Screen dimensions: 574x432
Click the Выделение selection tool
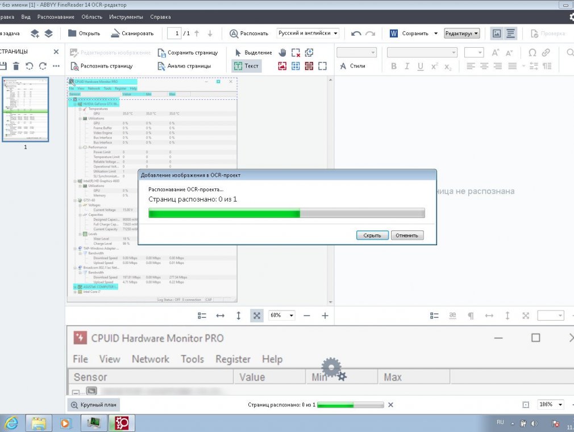tap(253, 53)
